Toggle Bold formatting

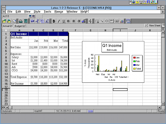[x=54, y=21]
